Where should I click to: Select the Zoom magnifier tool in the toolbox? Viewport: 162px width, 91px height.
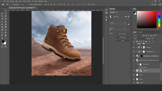pos(2,38)
